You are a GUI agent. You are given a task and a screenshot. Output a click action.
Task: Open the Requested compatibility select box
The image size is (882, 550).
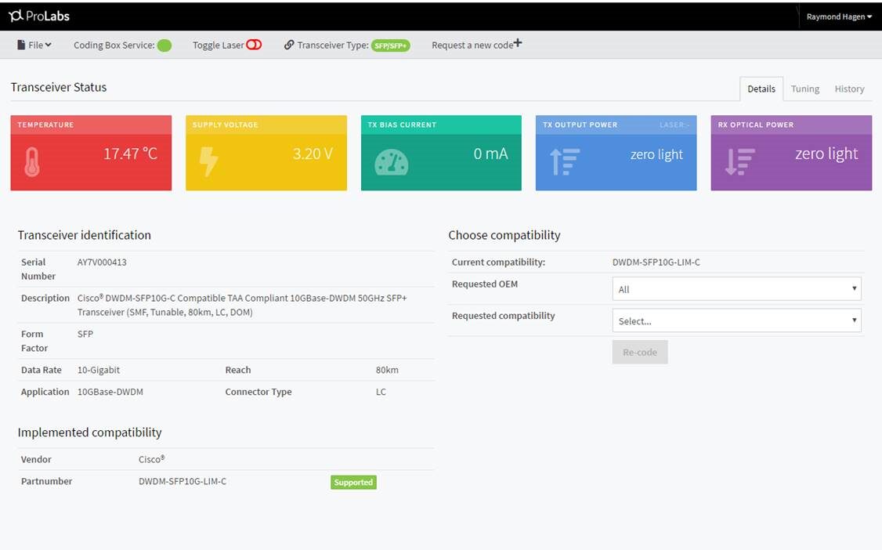736,320
